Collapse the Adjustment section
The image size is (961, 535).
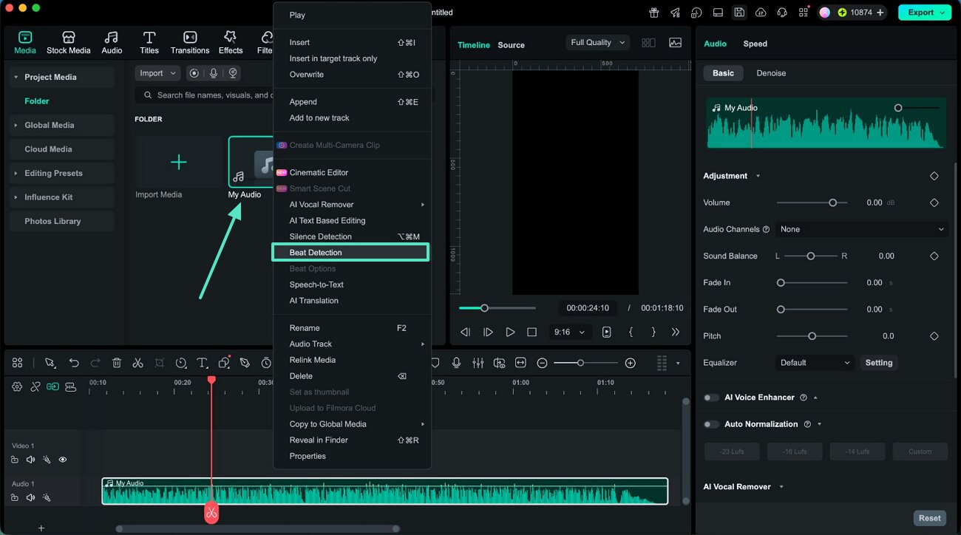(758, 176)
